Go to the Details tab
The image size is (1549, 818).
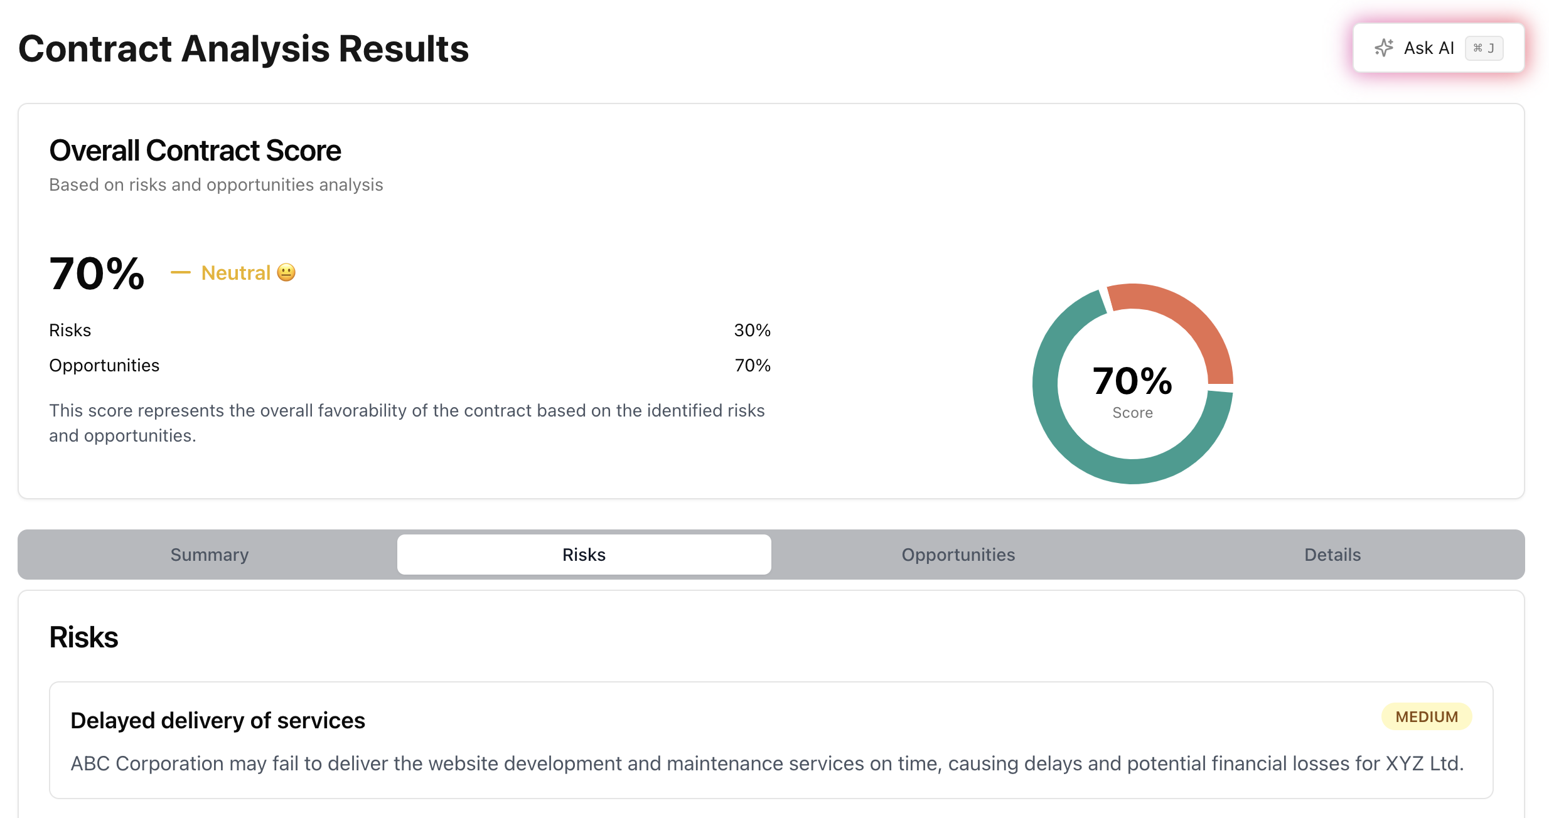pyautogui.click(x=1332, y=555)
